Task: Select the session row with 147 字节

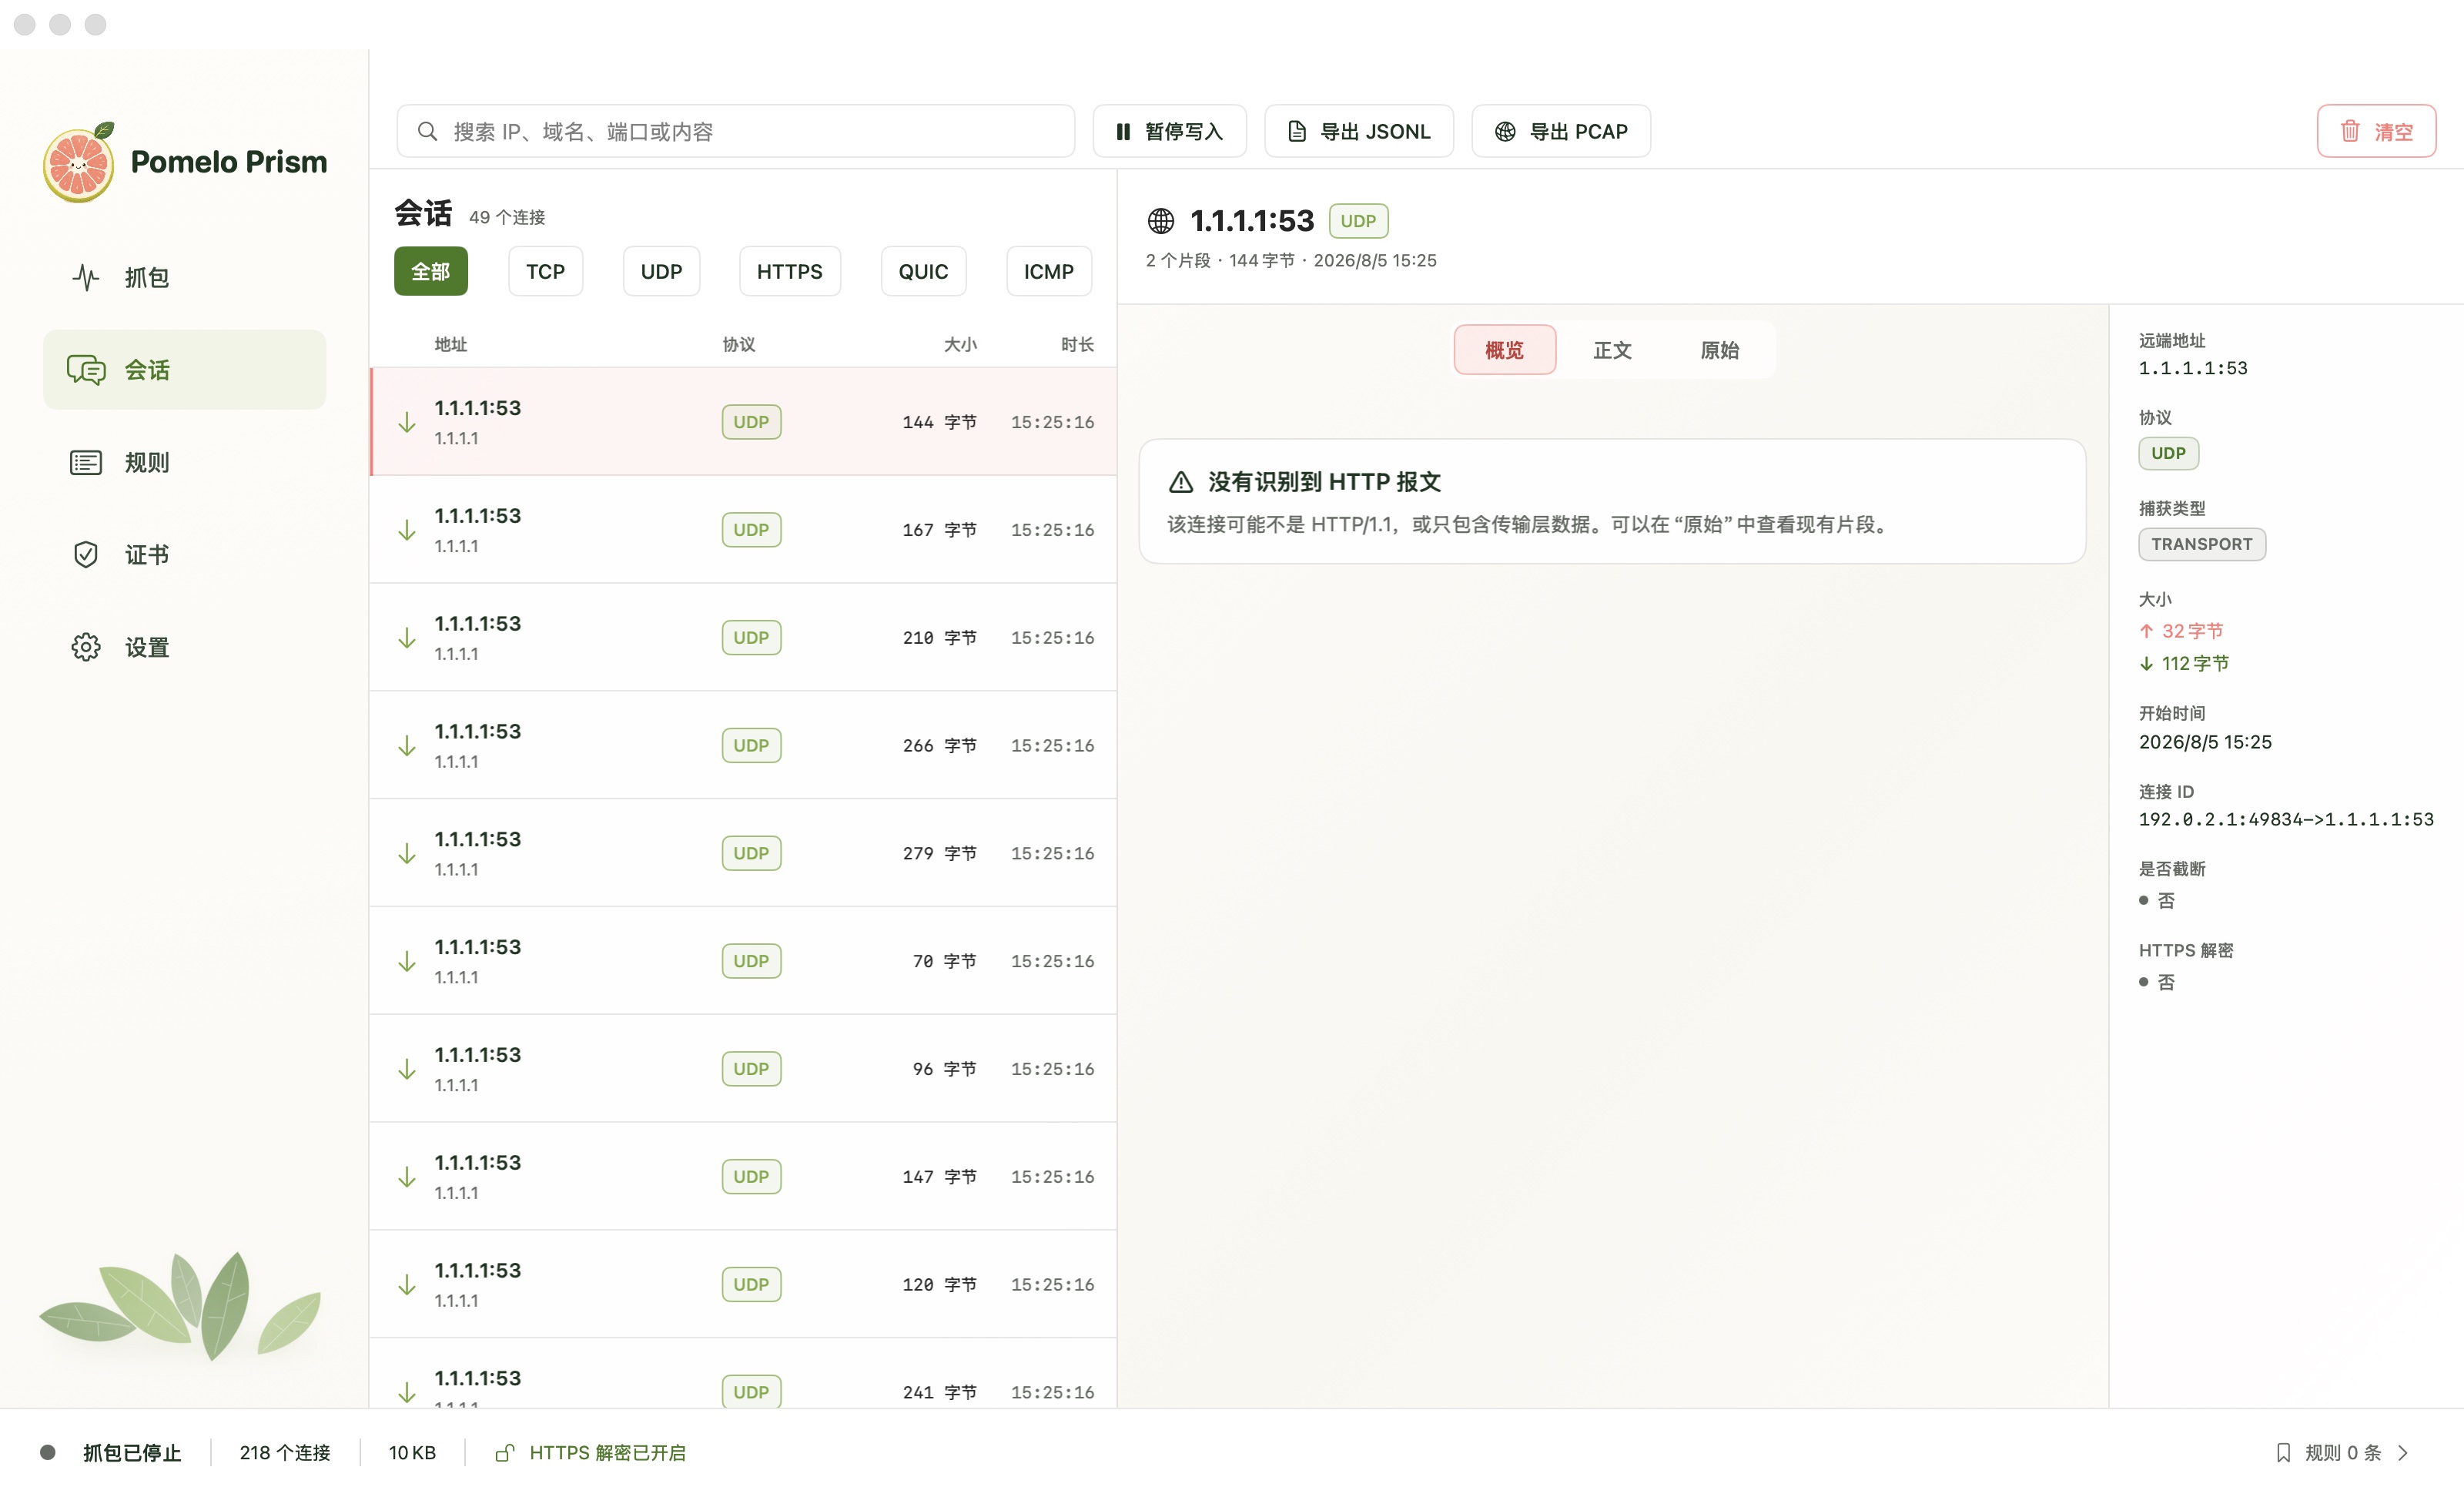Action: point(743,1177)
